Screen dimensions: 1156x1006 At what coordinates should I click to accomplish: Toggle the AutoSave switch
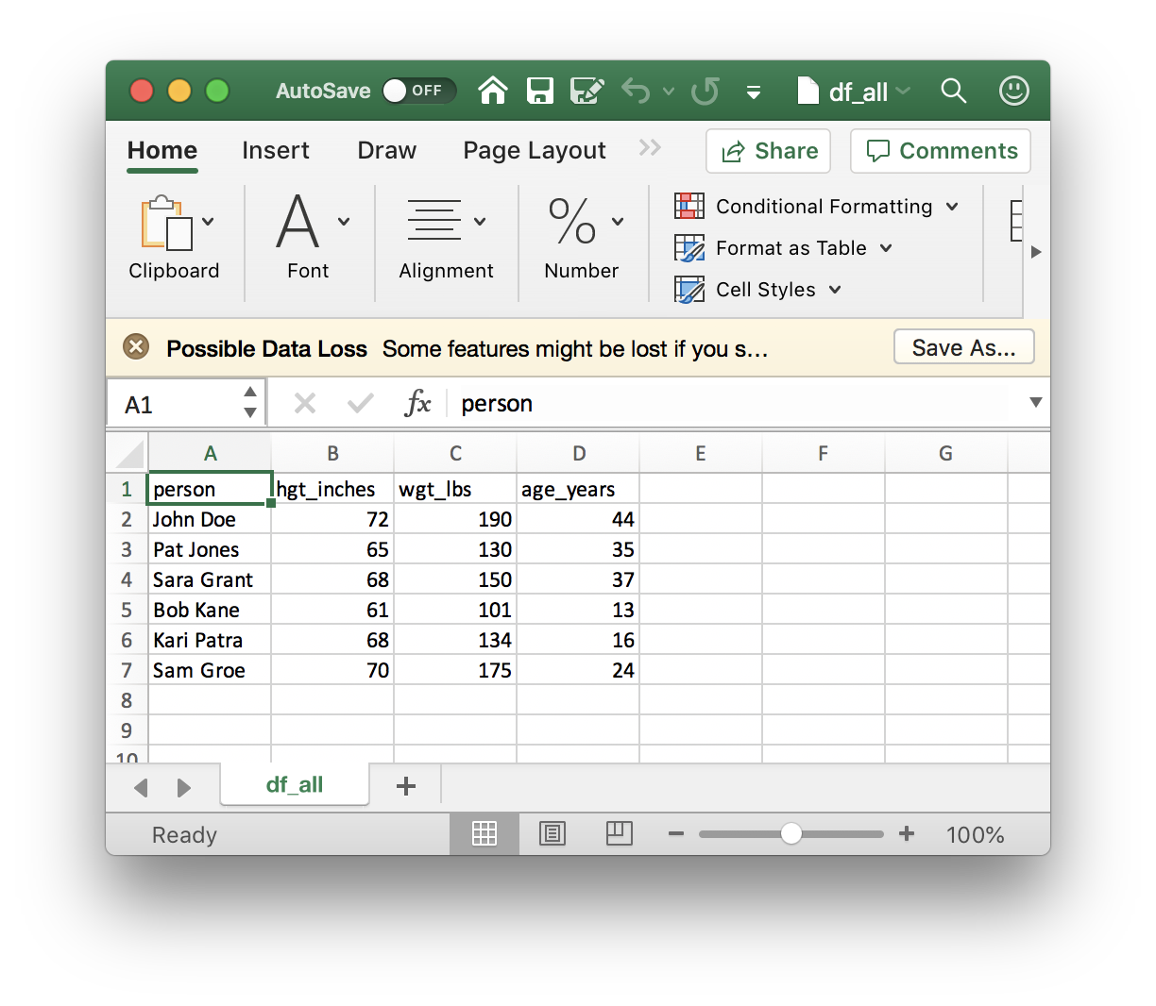coord(418,91)
